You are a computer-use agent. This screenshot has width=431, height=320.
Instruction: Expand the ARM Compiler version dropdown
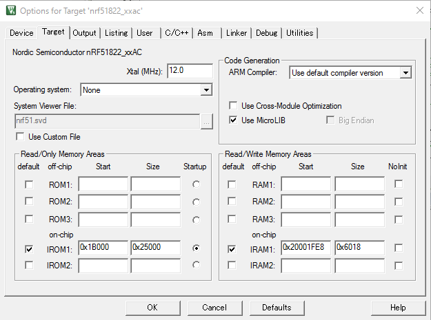[405, 73]
